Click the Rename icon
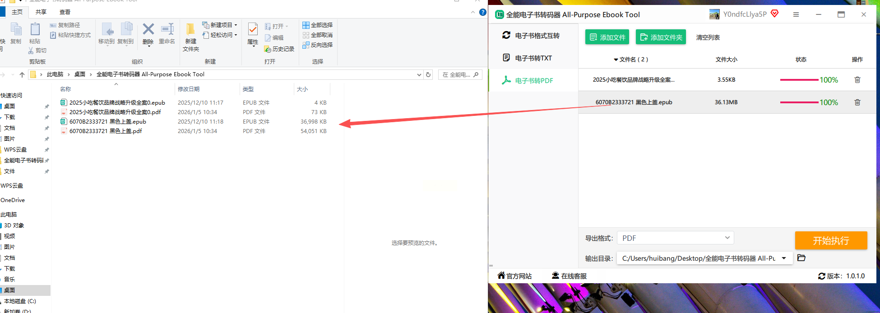This screenshot has width=880, height=313. (167, 29)
